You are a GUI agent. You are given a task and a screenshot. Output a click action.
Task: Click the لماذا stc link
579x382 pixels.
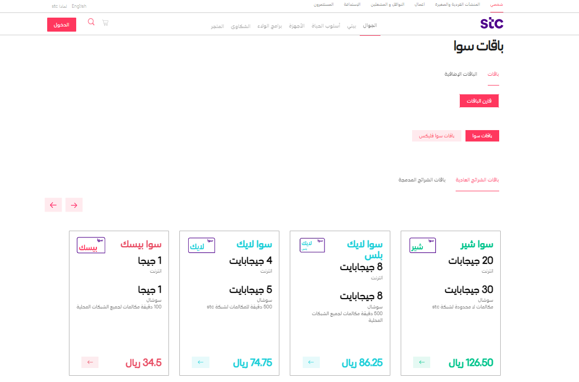pos(59,6)
